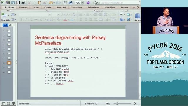Click the Insert Media film icon
The image size is (188, 106).
tap(128, 19)
